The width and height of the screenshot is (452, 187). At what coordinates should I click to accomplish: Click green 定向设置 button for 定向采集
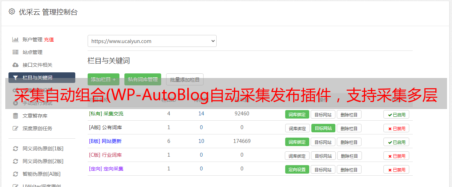tap(297, 169)
